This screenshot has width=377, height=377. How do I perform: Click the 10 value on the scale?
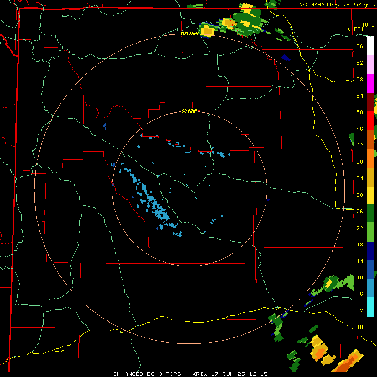pyautogui.click(x=360, y=277)
